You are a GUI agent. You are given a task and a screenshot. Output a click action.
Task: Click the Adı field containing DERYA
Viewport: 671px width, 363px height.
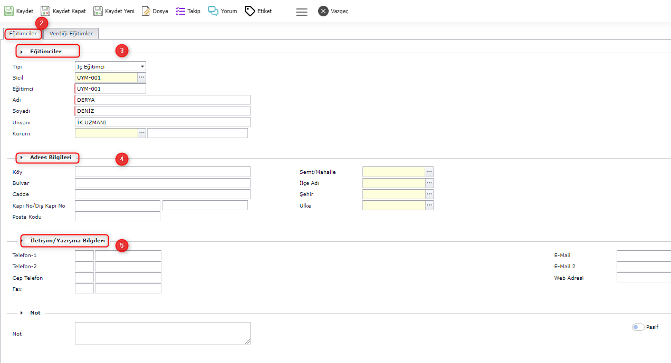[x=162, y=100]
